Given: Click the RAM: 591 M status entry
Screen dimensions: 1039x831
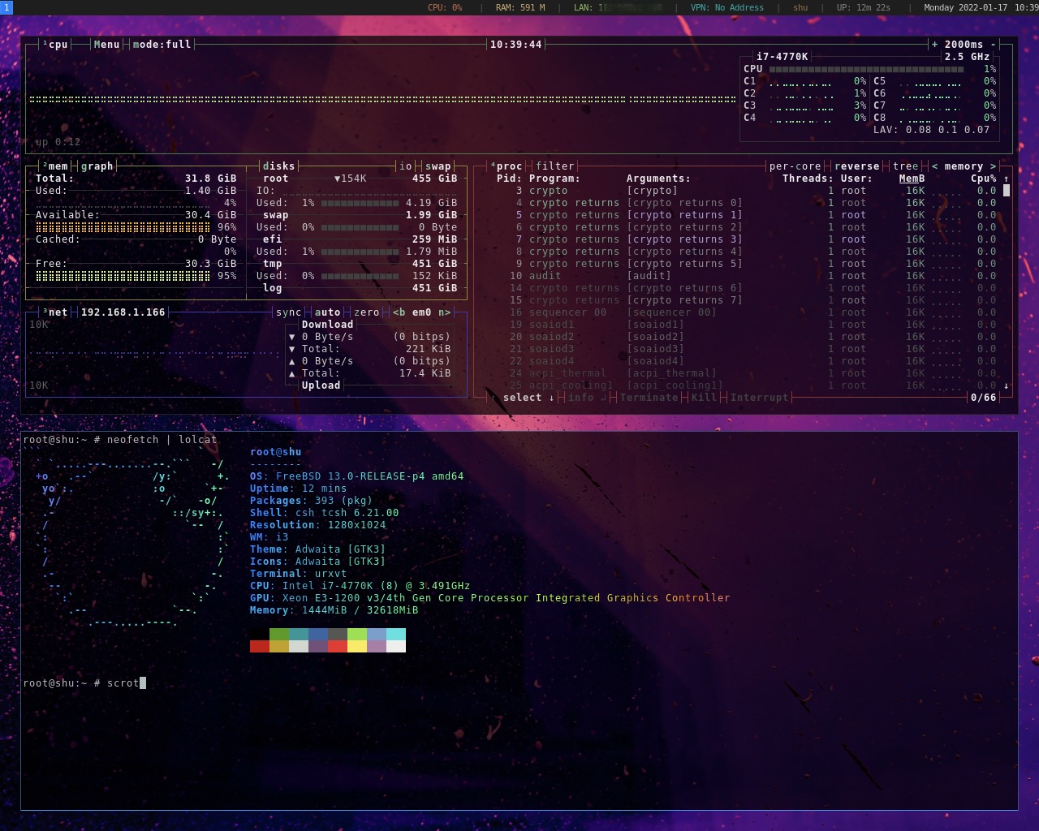Looking at the screenshot, I should (x=520, y=7).
